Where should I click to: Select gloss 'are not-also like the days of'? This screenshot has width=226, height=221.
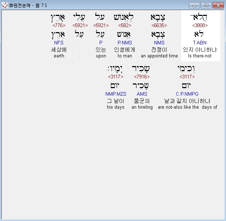(187, 107)
